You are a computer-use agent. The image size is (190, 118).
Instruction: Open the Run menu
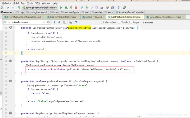(23, 3)
